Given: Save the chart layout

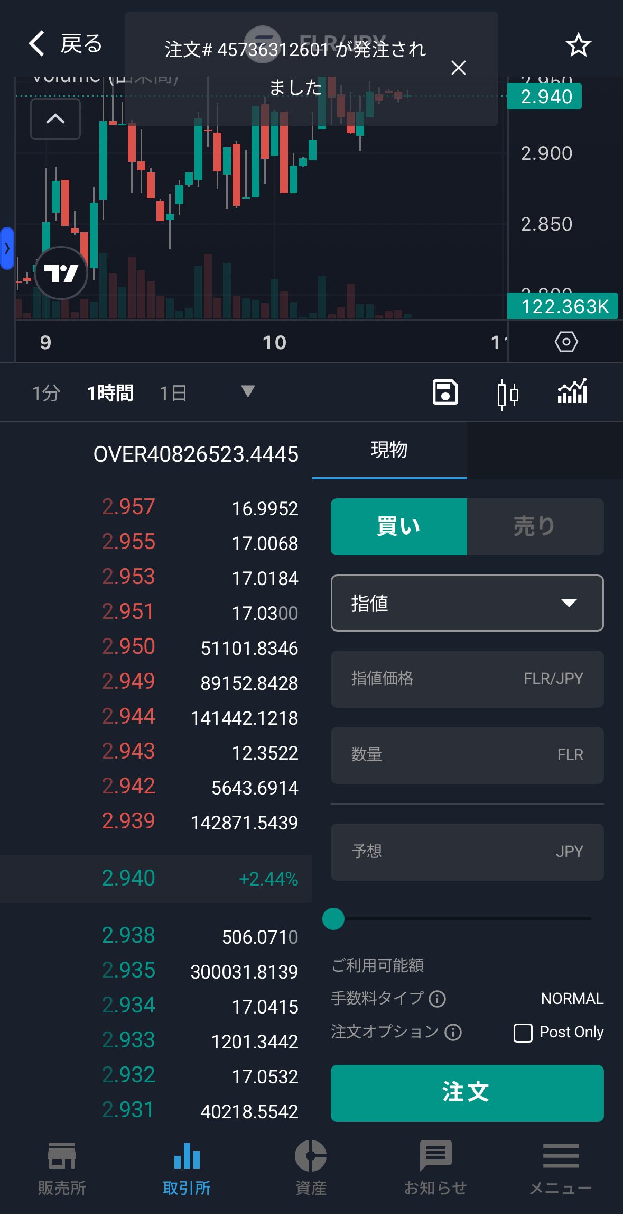Looking at the screenshot, I should pyautogui.click(x=445, y=393).
